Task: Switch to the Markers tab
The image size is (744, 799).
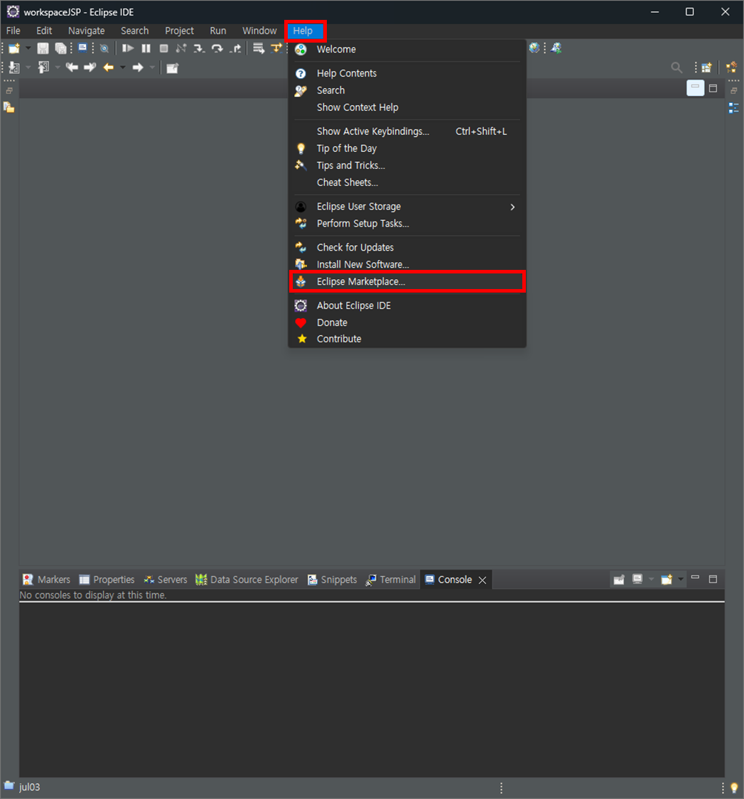Action: click(46, 580)
